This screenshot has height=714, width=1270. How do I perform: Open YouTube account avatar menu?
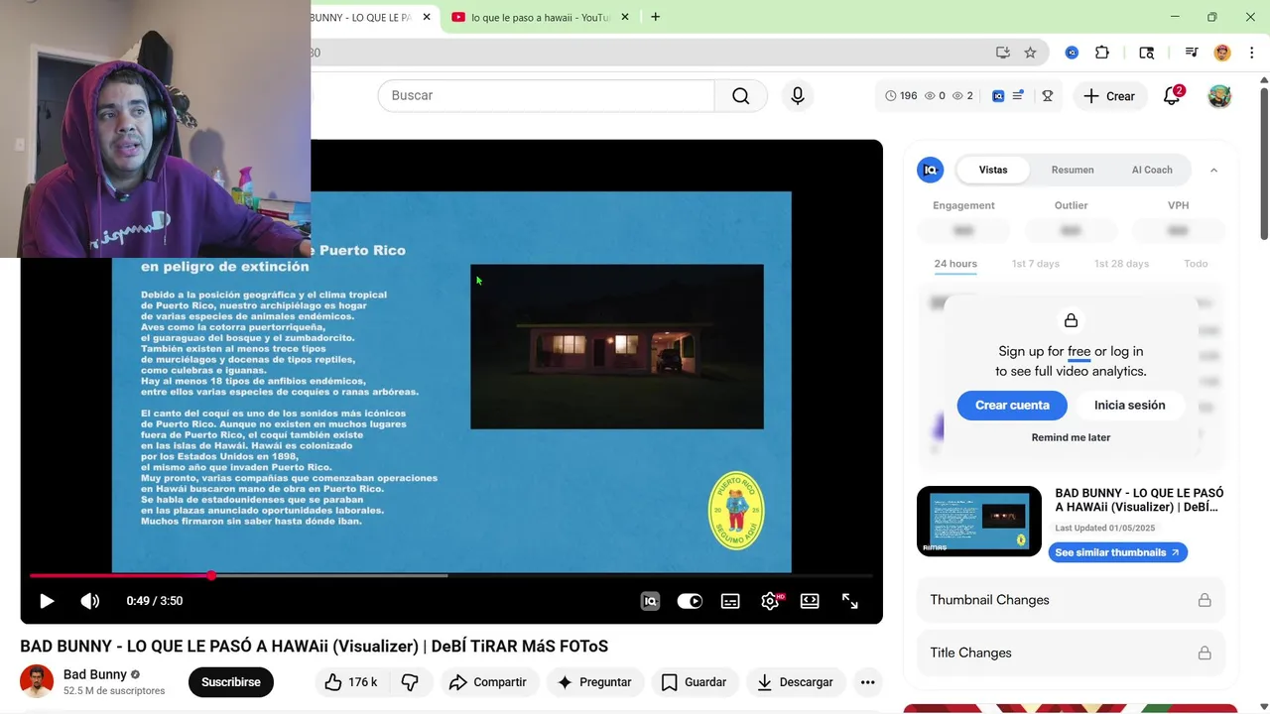(1219, 96)
